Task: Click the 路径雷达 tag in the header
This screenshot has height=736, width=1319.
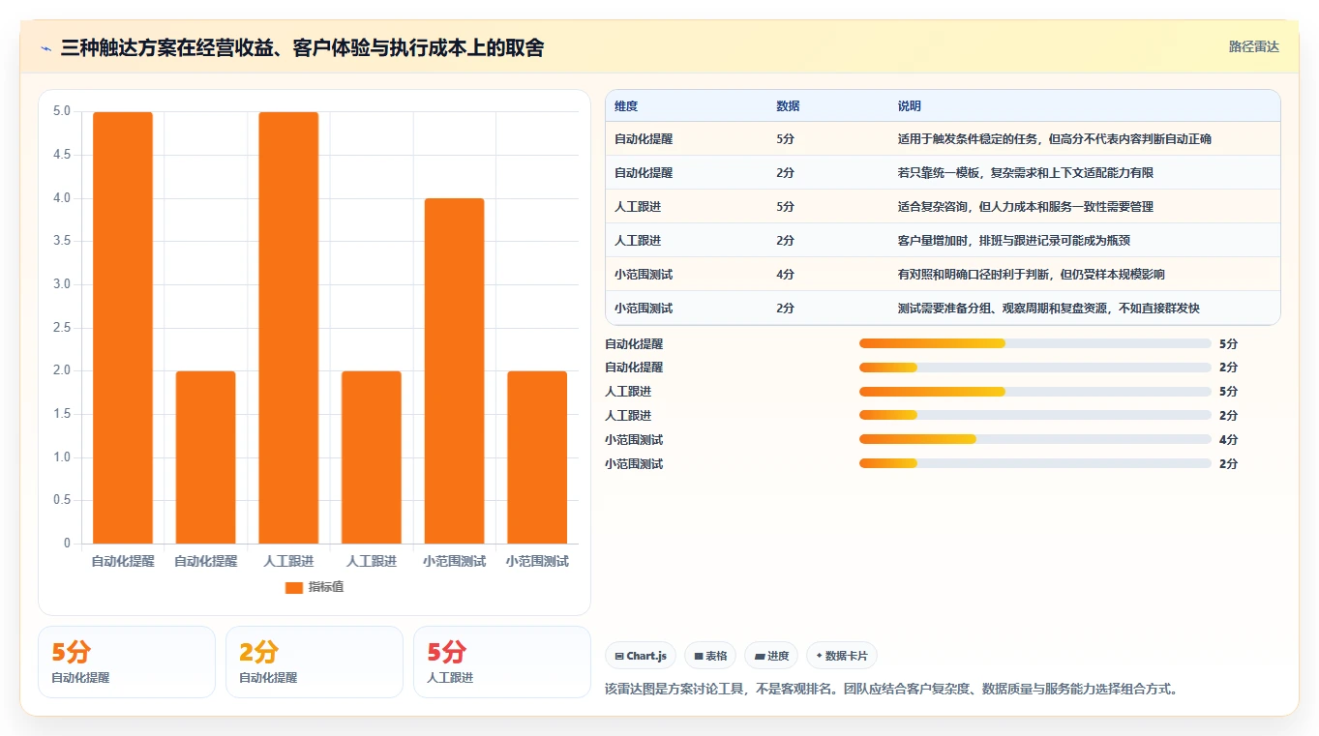Action: (x=1254, y=46)
